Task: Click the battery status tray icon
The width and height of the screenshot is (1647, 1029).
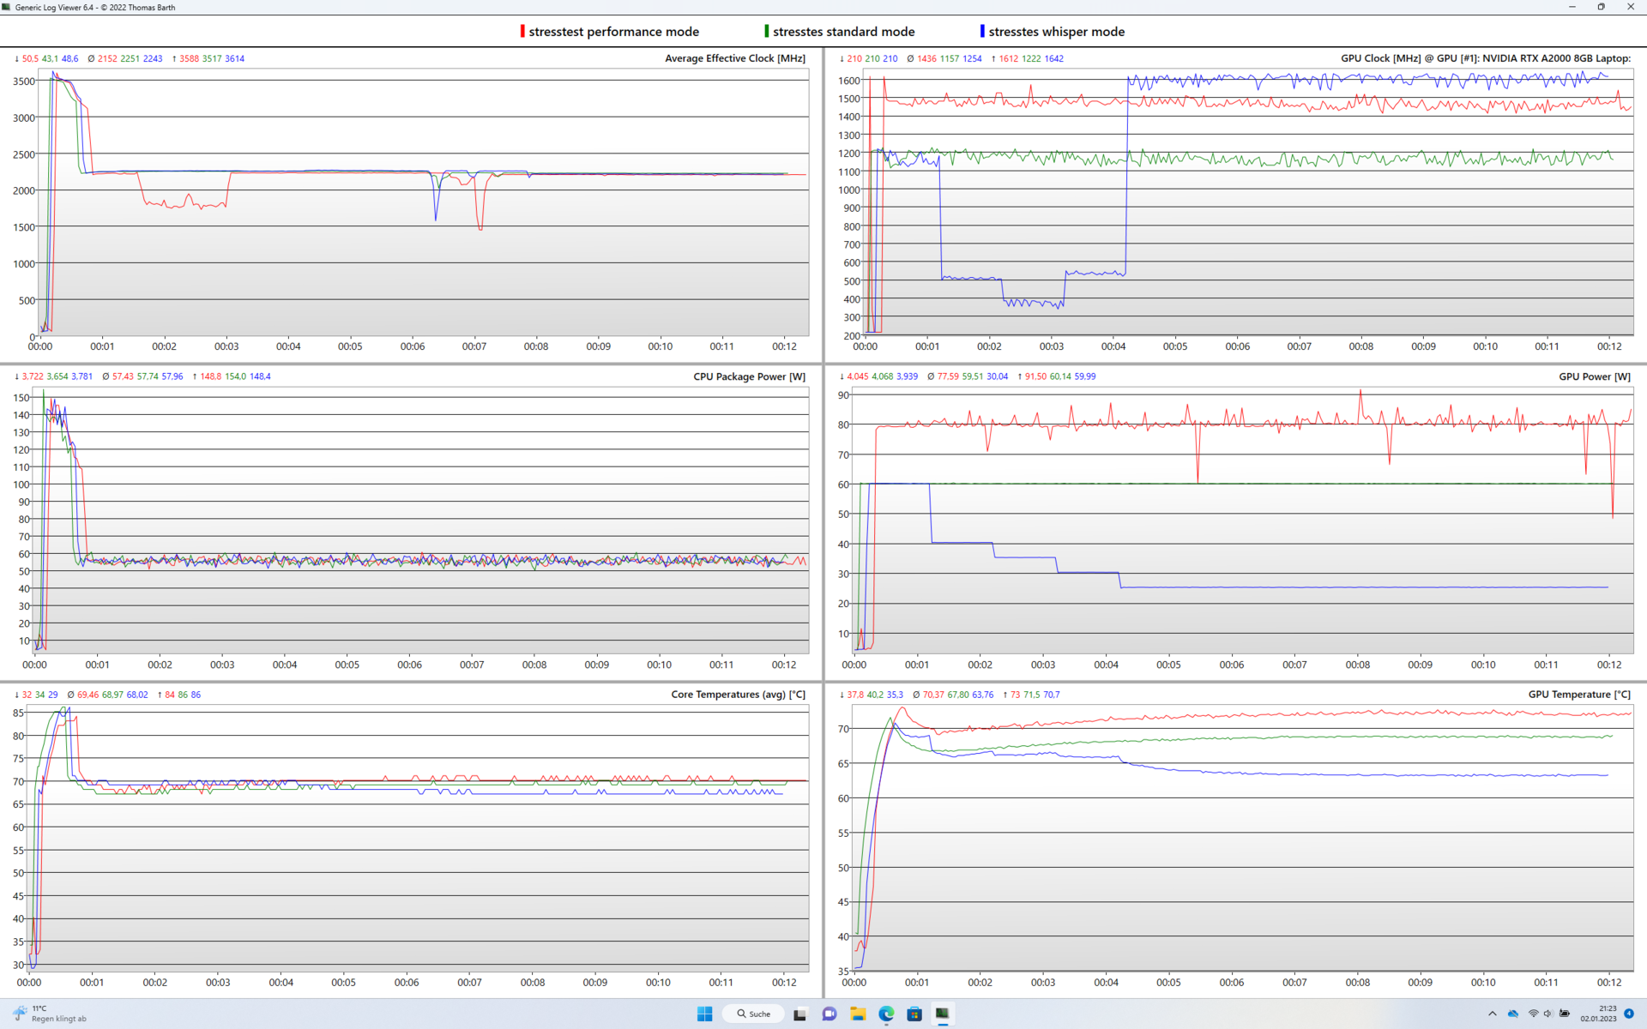Action: (x=1565, y=1014)
